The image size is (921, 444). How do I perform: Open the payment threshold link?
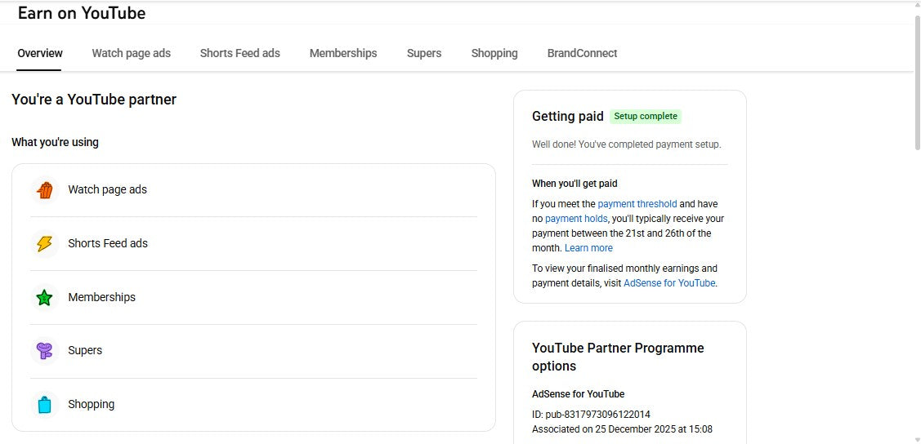coord(637,204)
